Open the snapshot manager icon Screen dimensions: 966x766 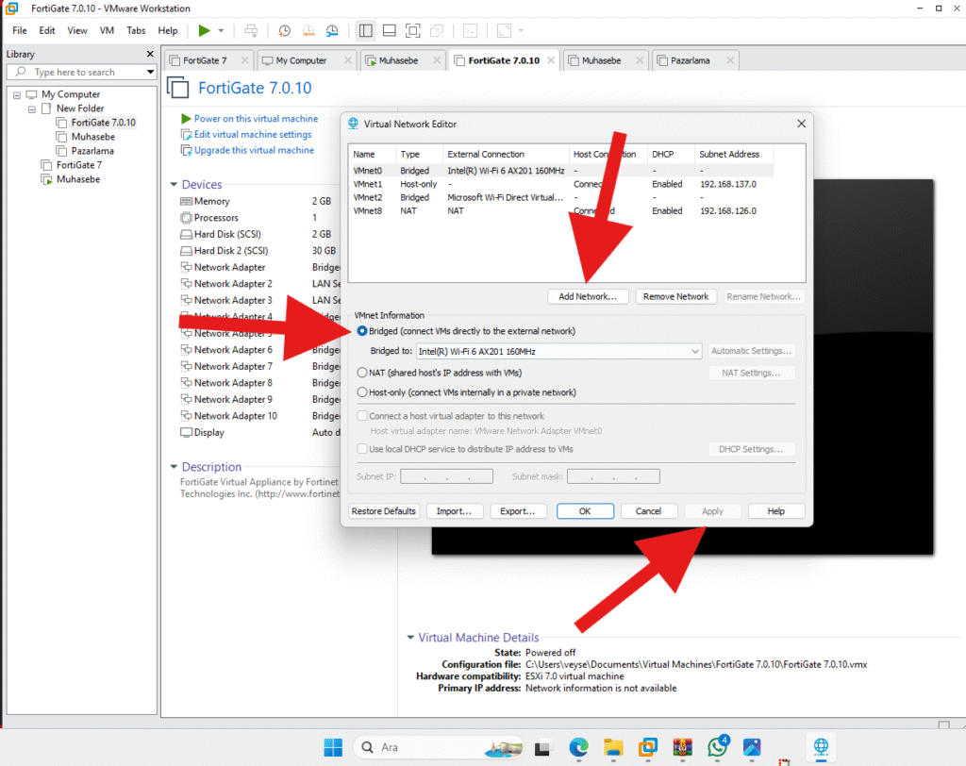tap(332, 30)
